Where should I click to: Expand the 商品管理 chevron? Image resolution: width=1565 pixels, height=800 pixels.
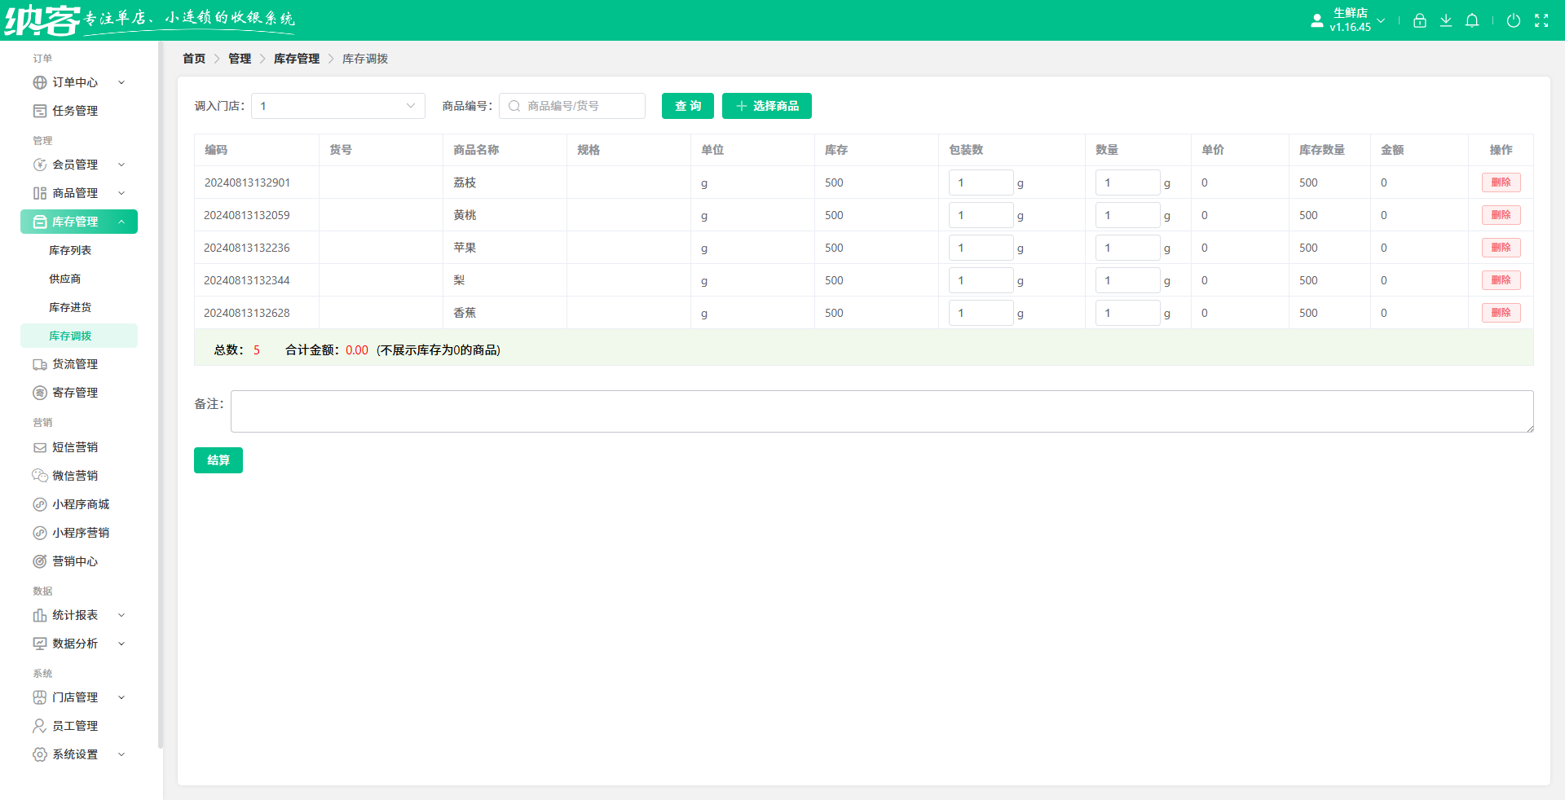tap(121, 193)
